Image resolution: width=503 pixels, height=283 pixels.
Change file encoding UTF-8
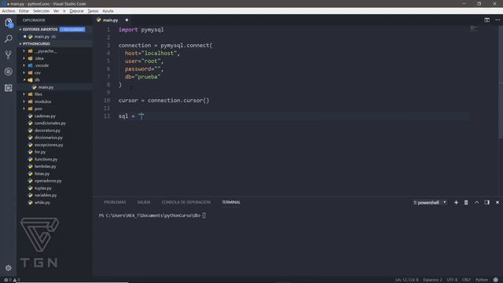click(452, 280)
